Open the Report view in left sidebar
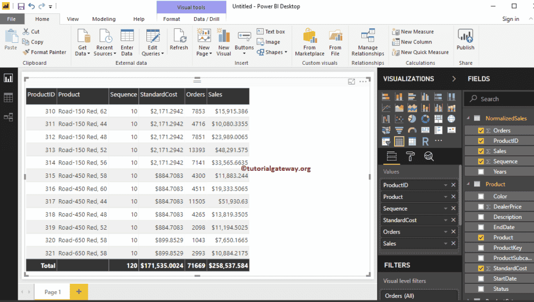534x302 pixels. point(8,78)
